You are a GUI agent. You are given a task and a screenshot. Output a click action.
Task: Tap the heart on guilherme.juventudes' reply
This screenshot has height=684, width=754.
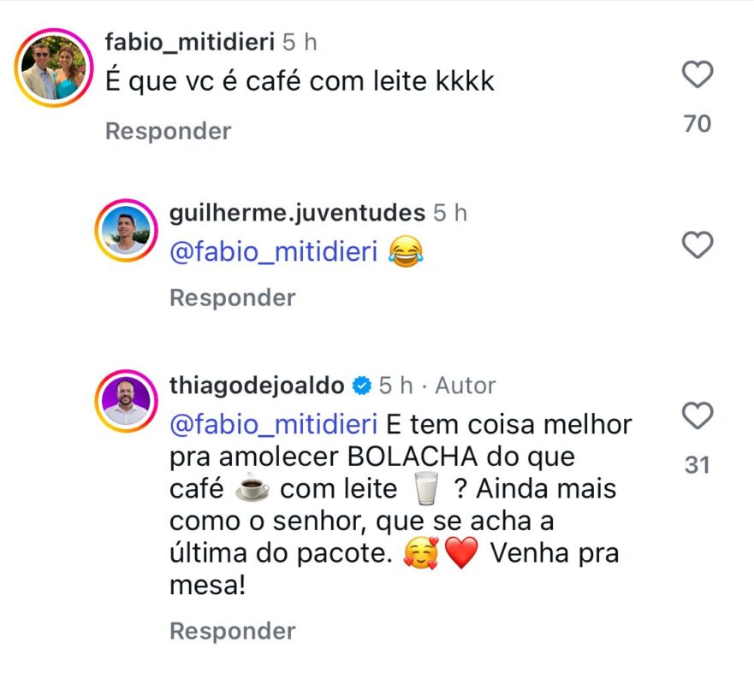[x=698, y=246]
